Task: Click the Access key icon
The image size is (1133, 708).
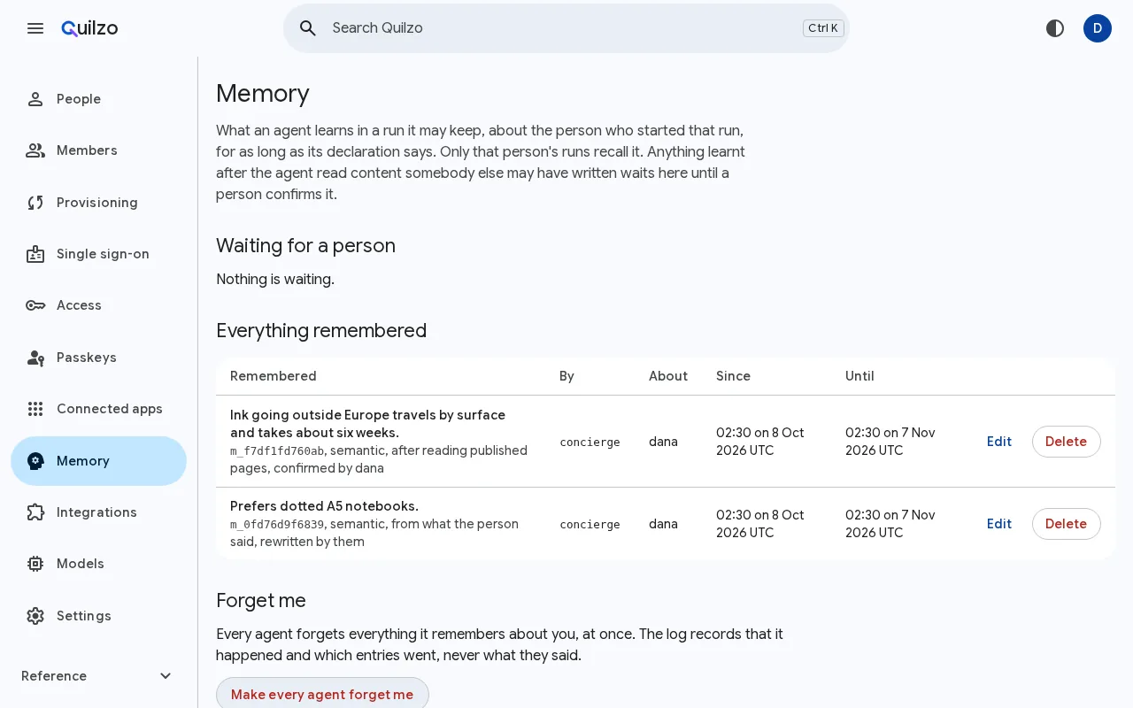Action: pos(35,305)
